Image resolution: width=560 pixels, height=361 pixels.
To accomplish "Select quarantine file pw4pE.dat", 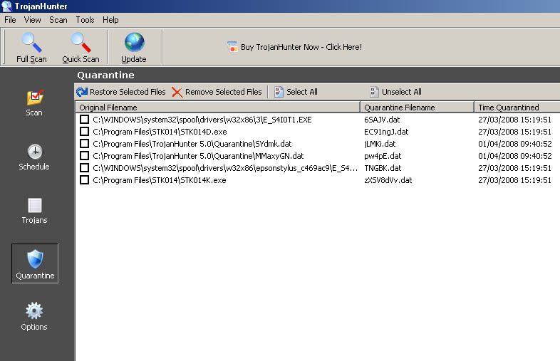I will [383, 156].
